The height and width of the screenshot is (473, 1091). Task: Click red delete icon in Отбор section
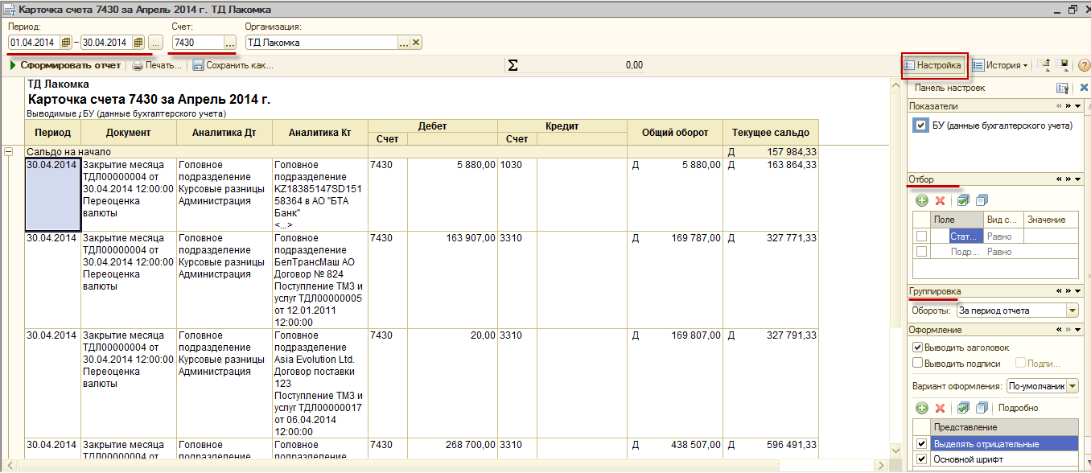coord(940,200)
